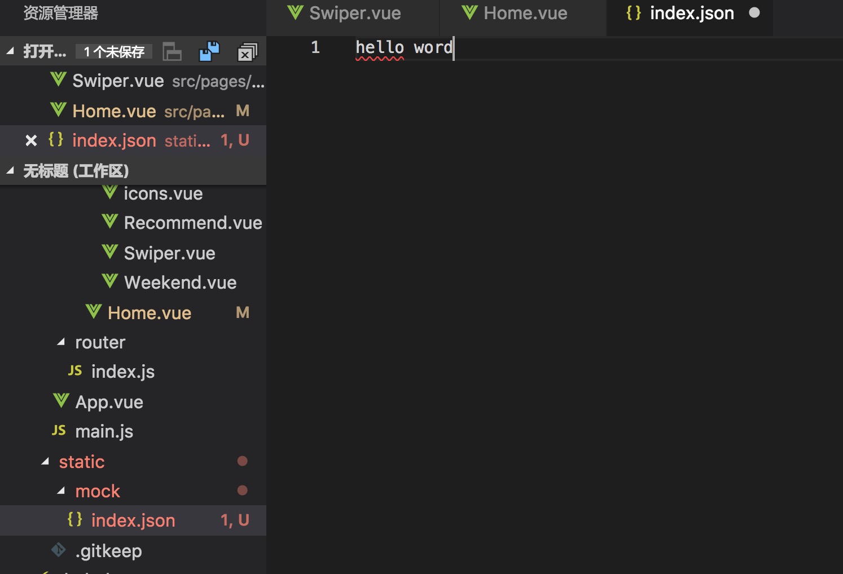Viewport: 843px width, 574px height.
Task: Collapse the mock folder
Action: [x=61, y=491]
